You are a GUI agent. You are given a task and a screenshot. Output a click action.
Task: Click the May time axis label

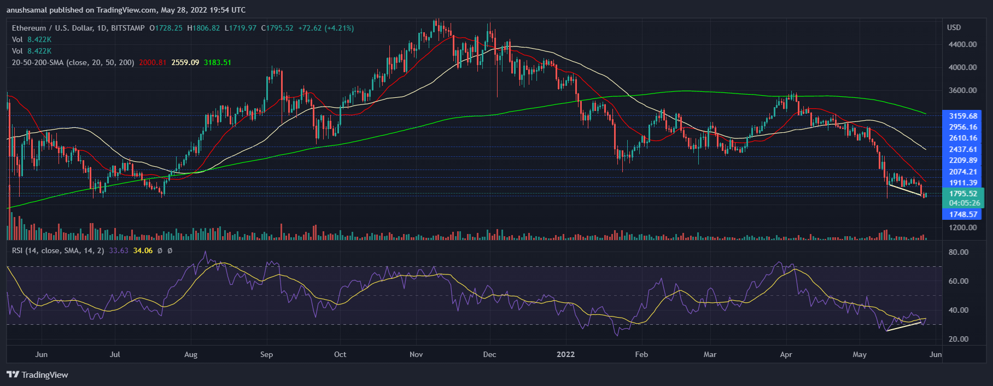860,354
